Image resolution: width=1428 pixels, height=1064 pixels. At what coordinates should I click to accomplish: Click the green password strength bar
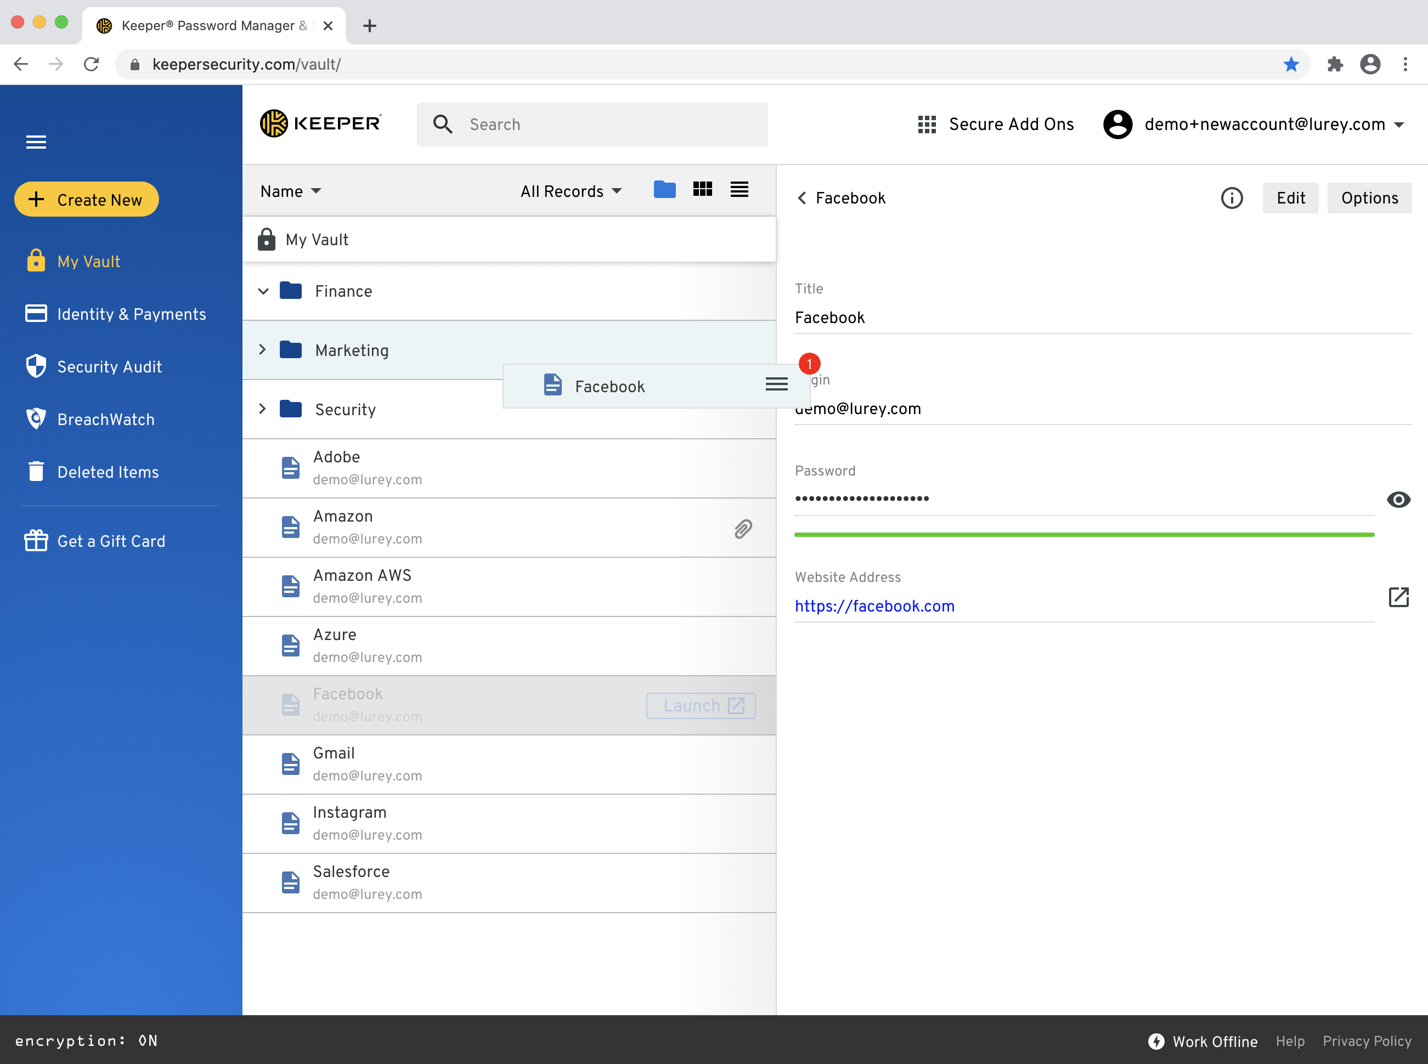[x=1084, y=535]
